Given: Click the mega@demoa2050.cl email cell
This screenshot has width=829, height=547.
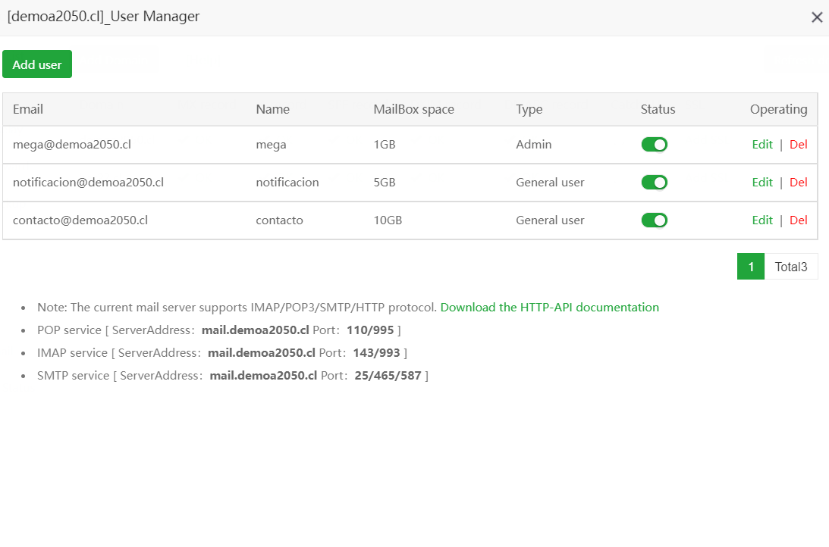Looking at the screenshot, I should click(72, 145).
